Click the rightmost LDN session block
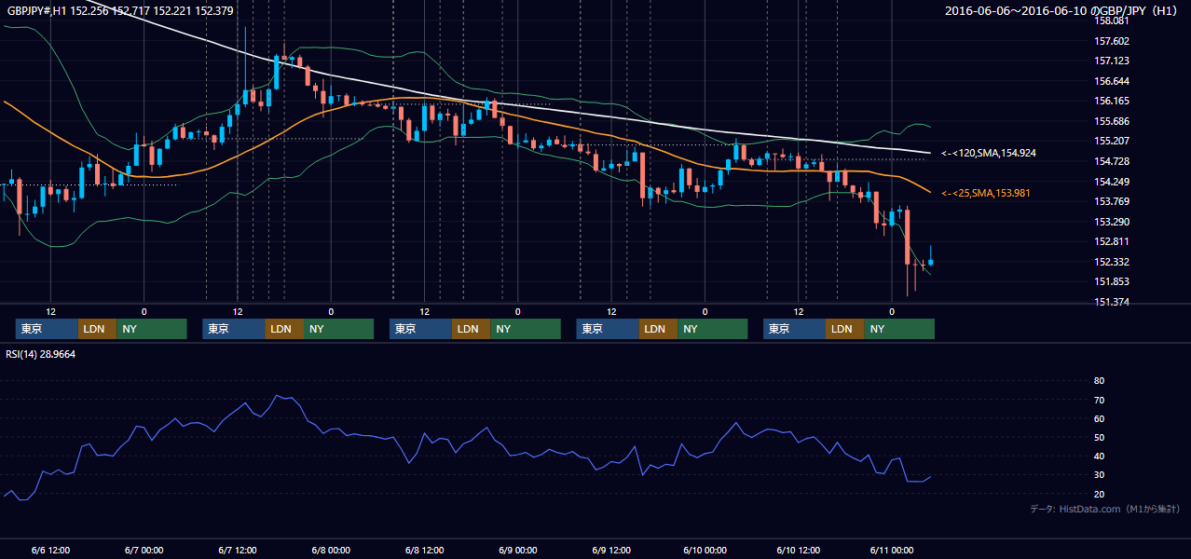The image size is (1191, 559). coord(844,329)
